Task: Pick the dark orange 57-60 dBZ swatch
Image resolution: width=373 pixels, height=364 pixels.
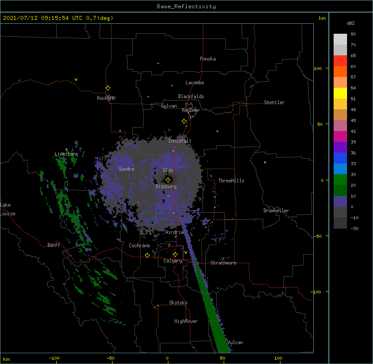Action: [x=340, y=71]
